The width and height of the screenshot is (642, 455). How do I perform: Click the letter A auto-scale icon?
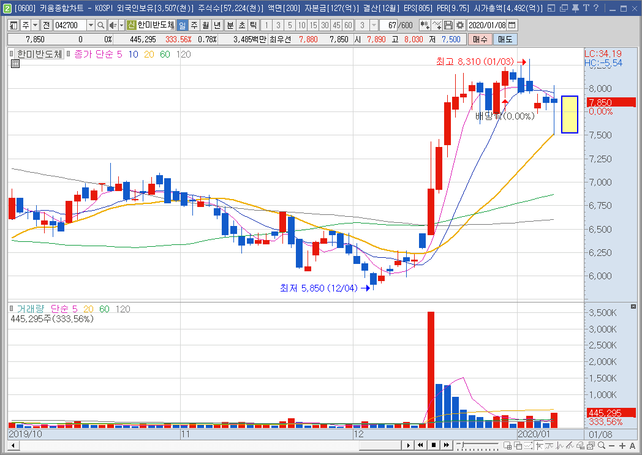pyautogui.click(x=633, y=446)
